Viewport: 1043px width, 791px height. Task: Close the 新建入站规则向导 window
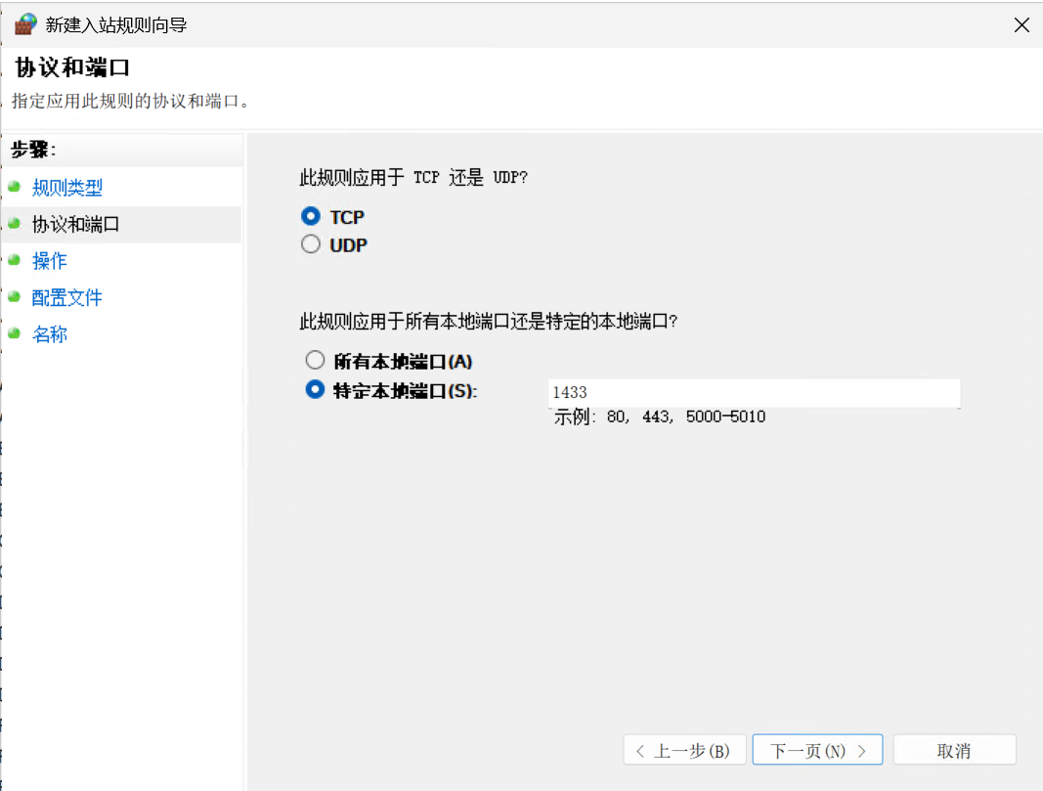pos(1021,25)
